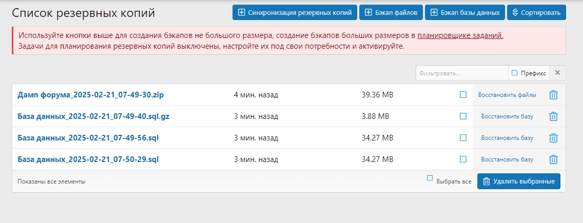Click the Удалить выбранные button

click(518, 181)
